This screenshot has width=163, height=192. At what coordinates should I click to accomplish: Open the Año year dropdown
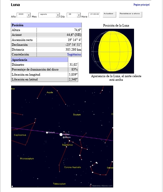(24, 15)
